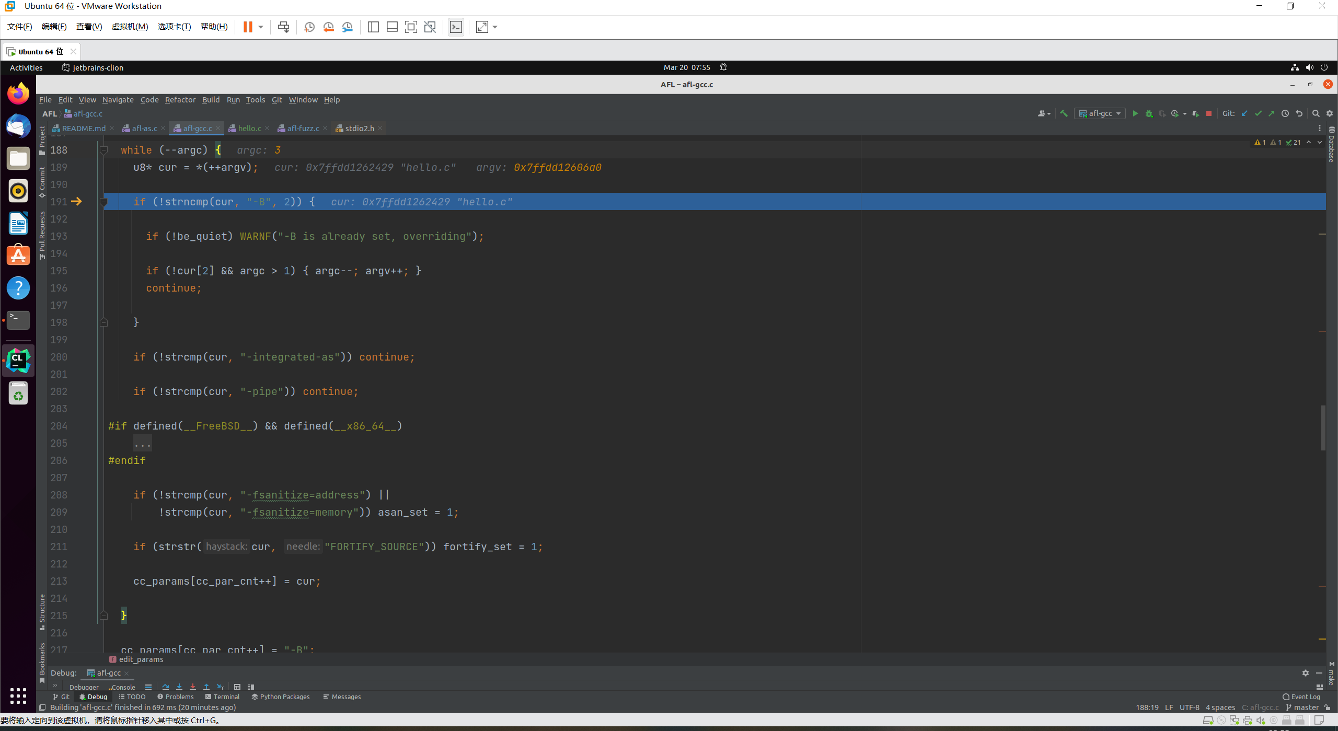Go to next highlighted error arrow
The height and width of the screenshot is (731, 1338).
click(1319, 142)
